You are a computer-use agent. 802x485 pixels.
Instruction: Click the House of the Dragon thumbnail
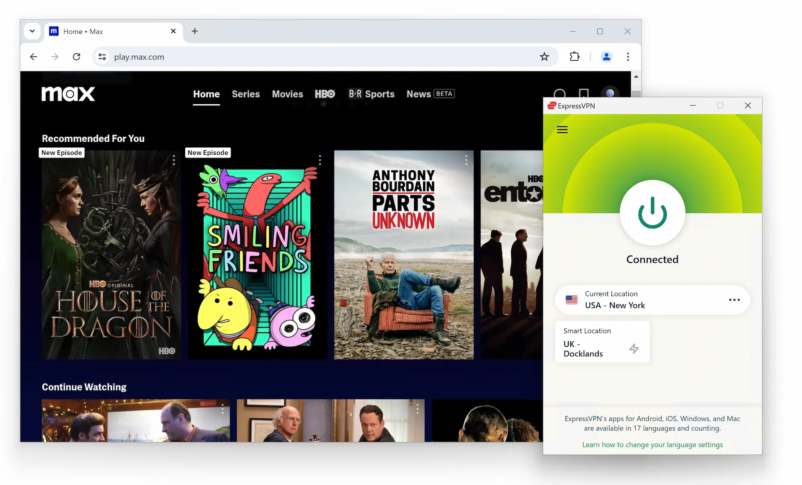coord(109,255)
